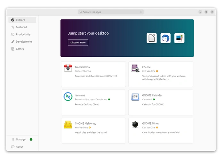Image resolution: width=224 pixels, height=157 pixels.
Task: Close the app store window
Action: pos(212,12)
